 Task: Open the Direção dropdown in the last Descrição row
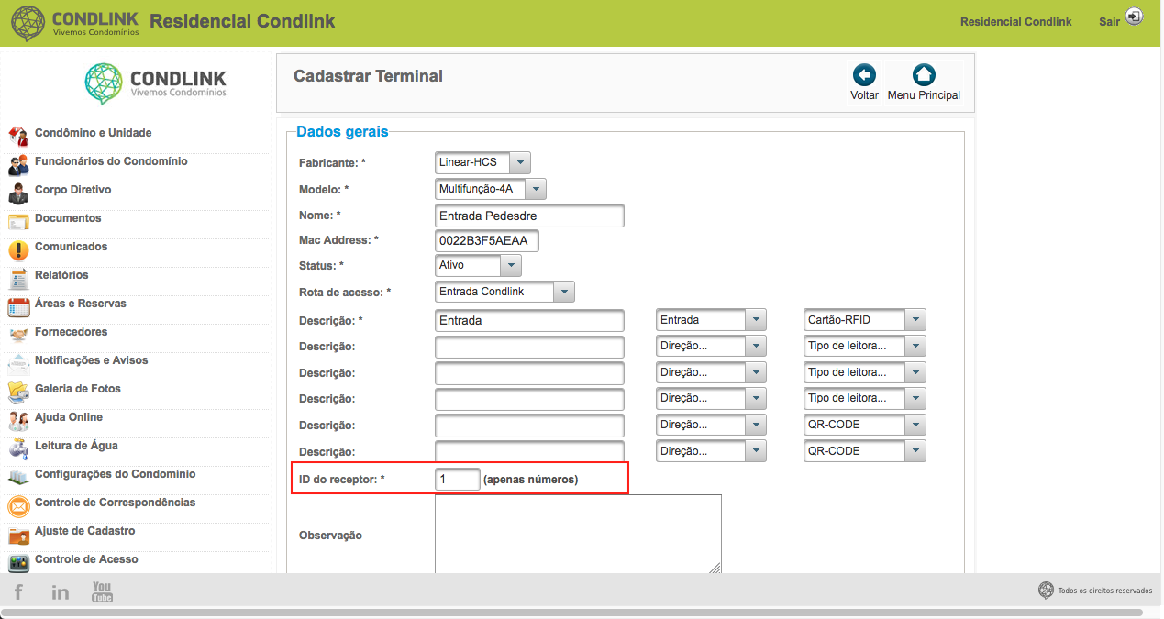711,451
